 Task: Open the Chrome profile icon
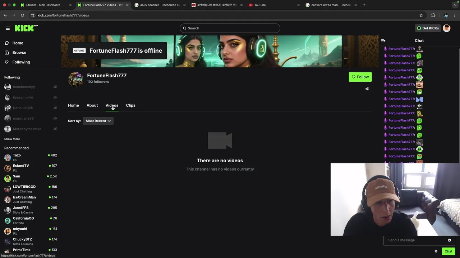[x=446, y=15]
